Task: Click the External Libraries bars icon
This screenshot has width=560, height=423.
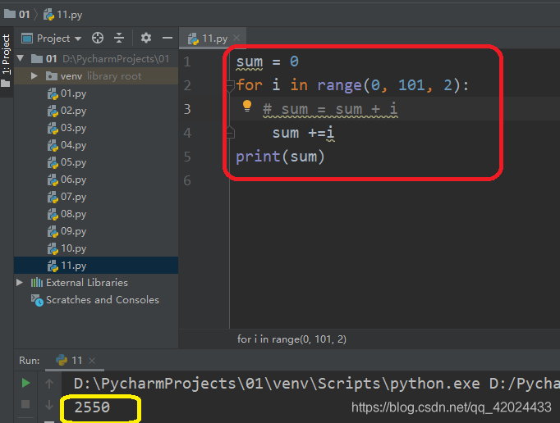Action: click(x=36, y=283)
